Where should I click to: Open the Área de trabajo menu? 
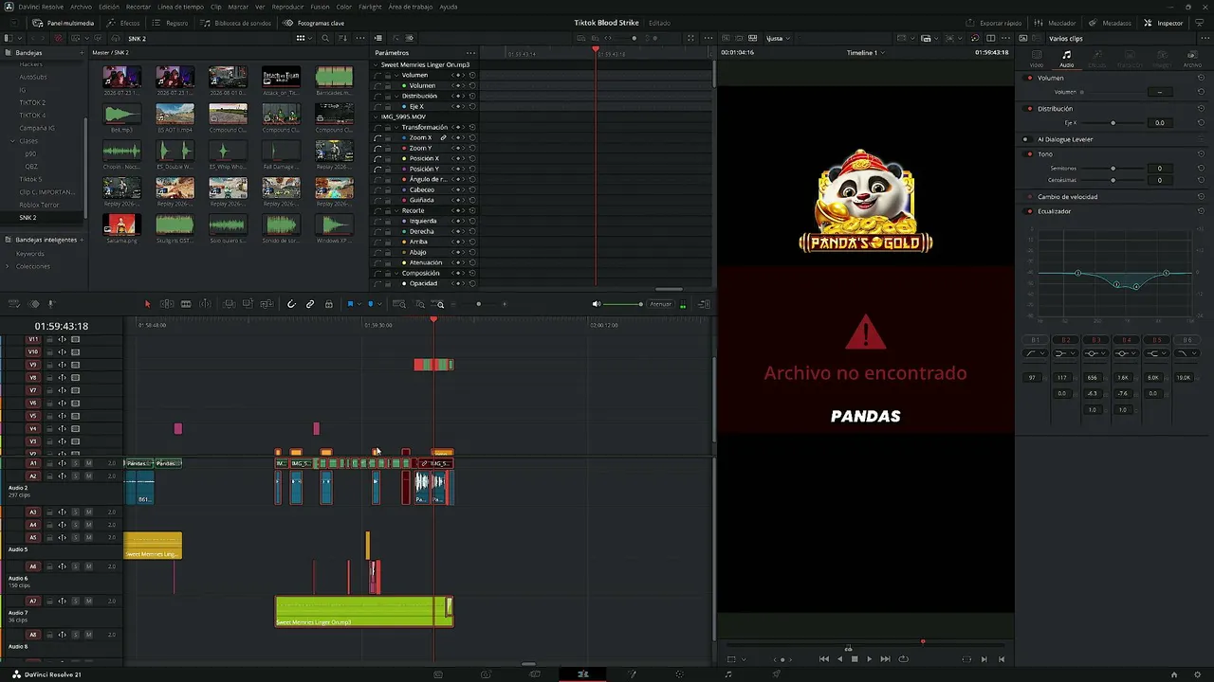[411, 7]
